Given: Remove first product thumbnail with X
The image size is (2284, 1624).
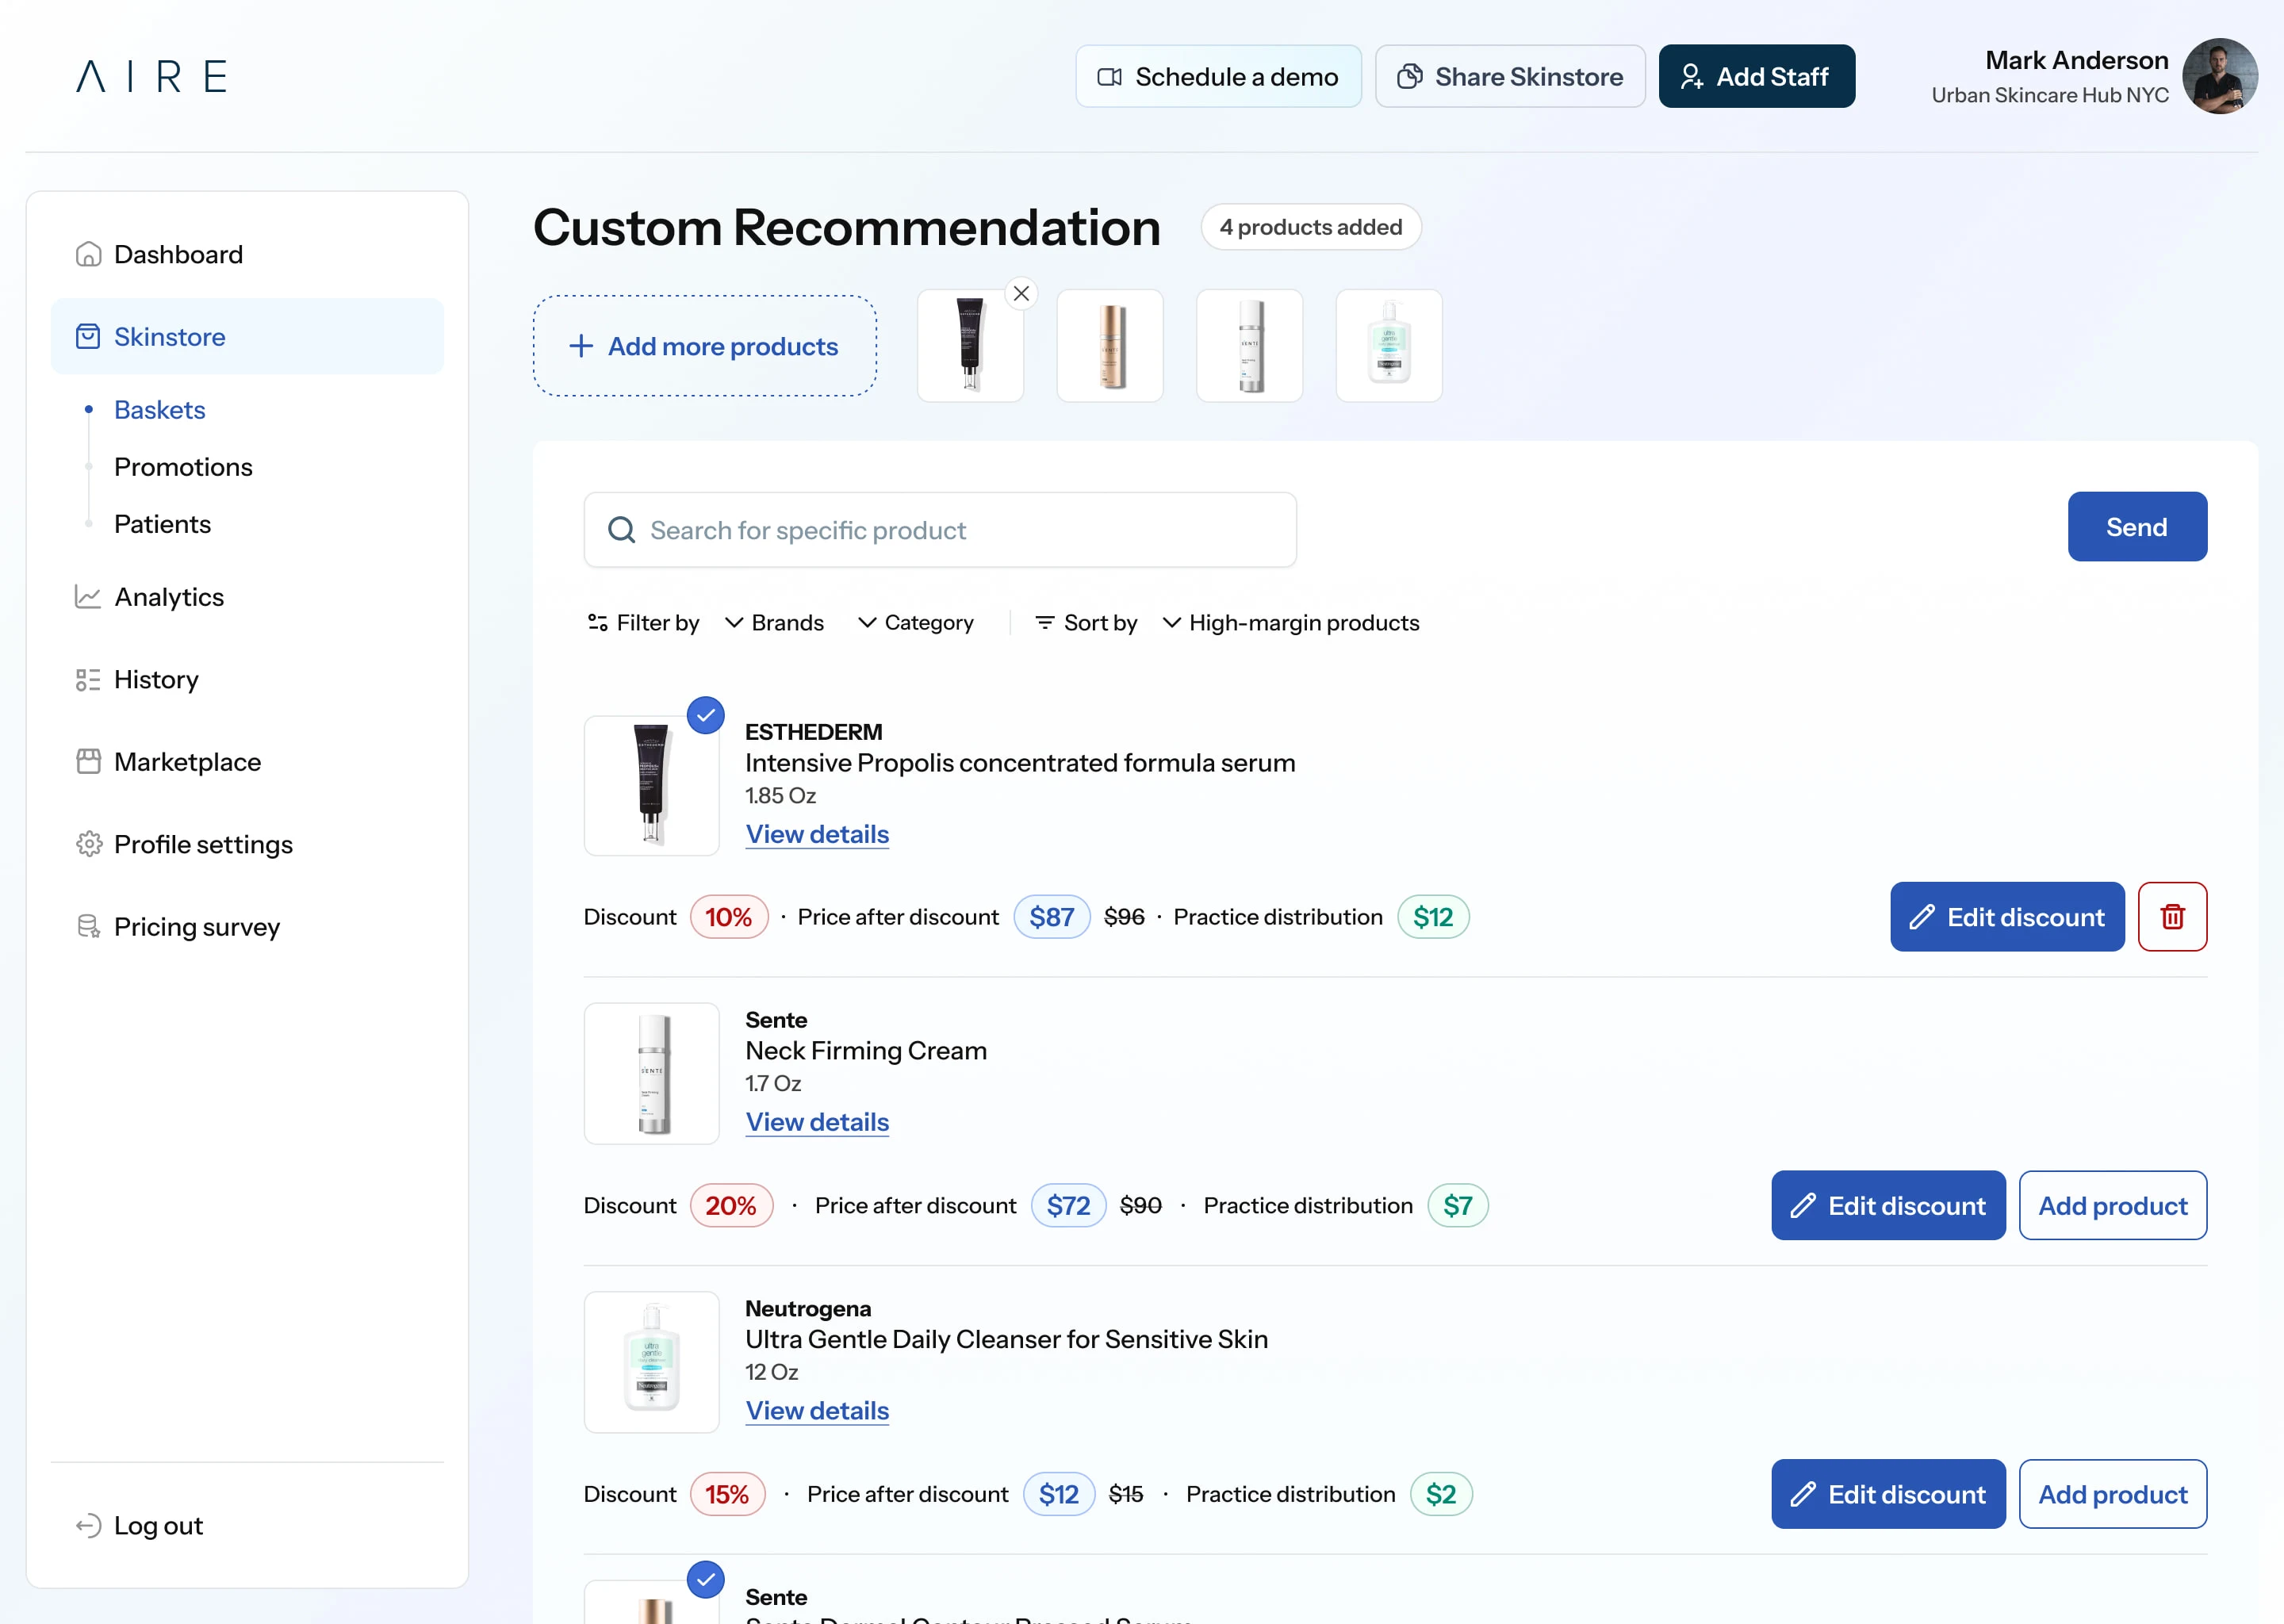Looking at the screenshot, I should point(1021,293).
